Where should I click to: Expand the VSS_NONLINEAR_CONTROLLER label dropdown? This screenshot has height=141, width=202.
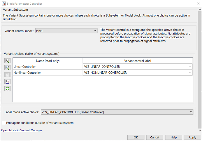point(190,73)
